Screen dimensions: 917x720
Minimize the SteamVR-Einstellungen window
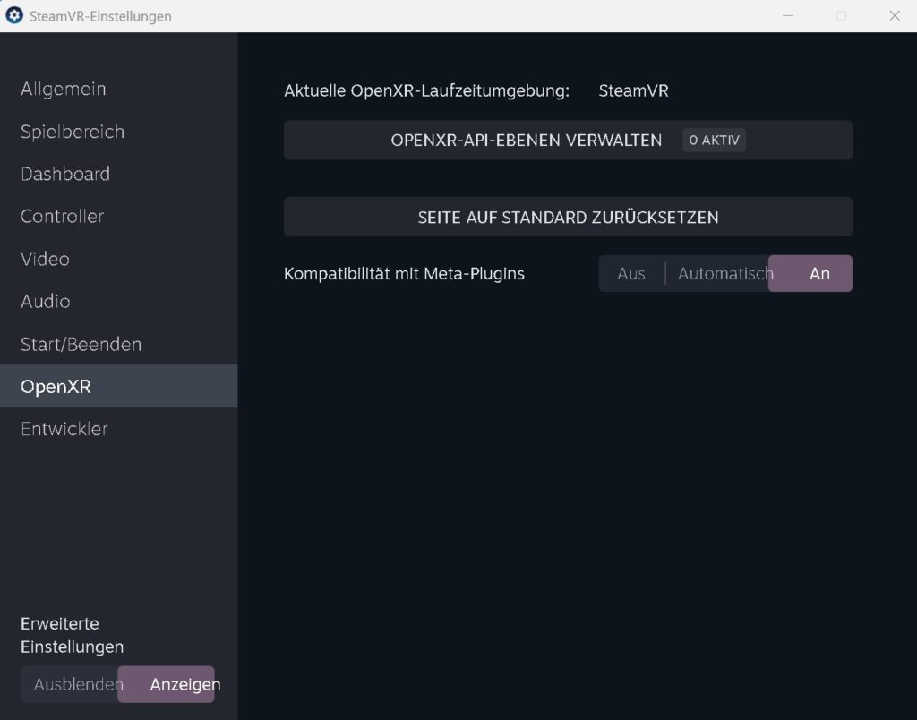[x=786, y=15]
